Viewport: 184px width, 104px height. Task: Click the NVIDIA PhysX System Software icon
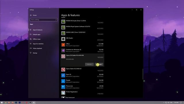pos(63,27)
